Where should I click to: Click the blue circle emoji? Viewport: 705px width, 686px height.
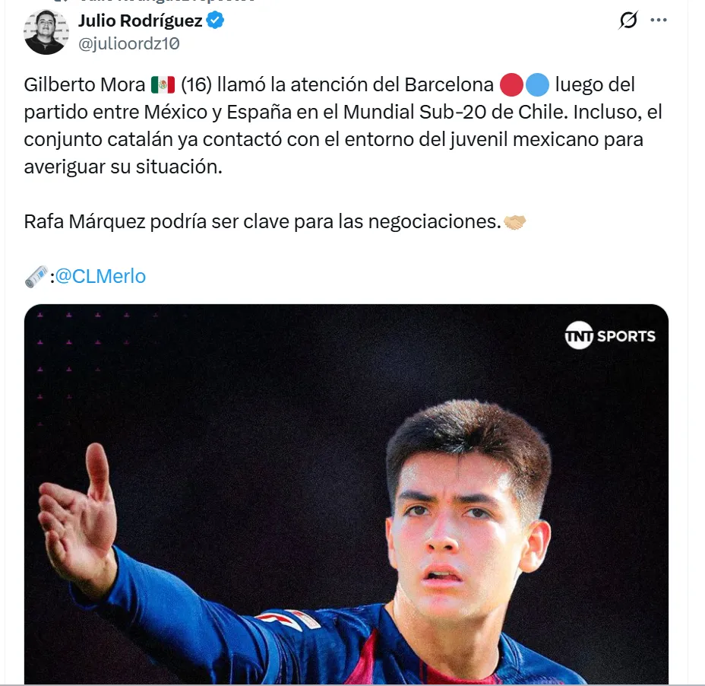coord(537,84)
